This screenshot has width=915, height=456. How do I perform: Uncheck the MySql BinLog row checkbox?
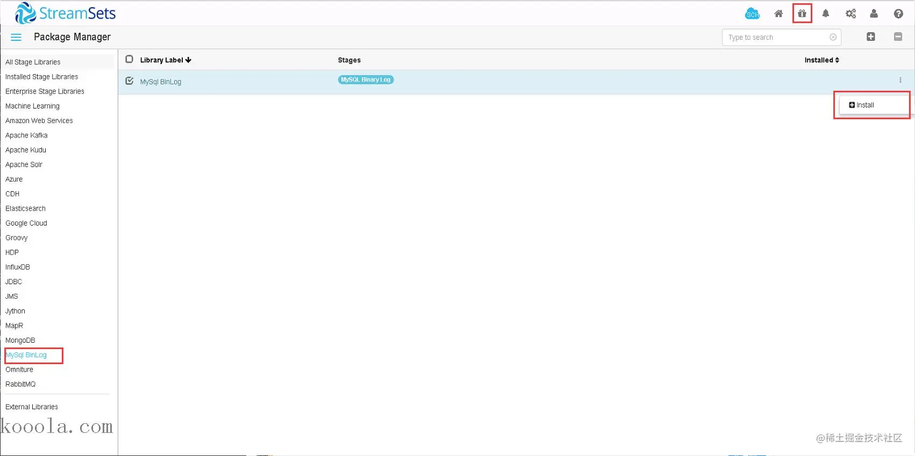pyautogui.click(x=129, y=81)
